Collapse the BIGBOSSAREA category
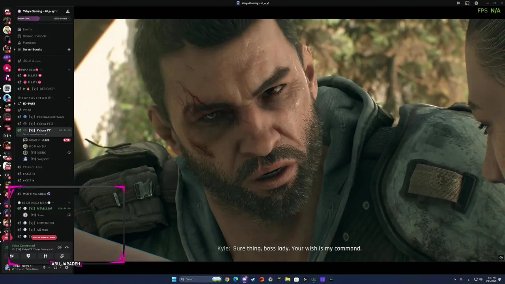 (36, 203)
